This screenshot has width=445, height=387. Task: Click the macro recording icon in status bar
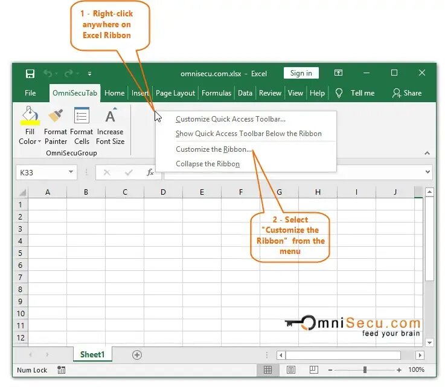pyautogui.click(x=62, y=369)
